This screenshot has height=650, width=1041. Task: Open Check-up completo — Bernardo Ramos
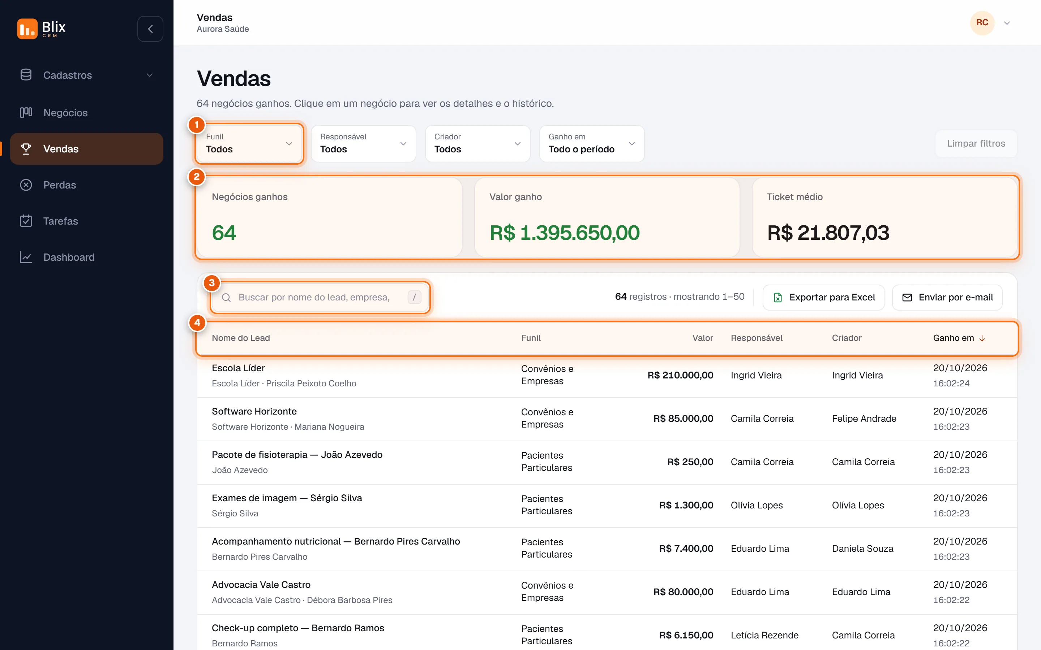click(x=607, y=632)
